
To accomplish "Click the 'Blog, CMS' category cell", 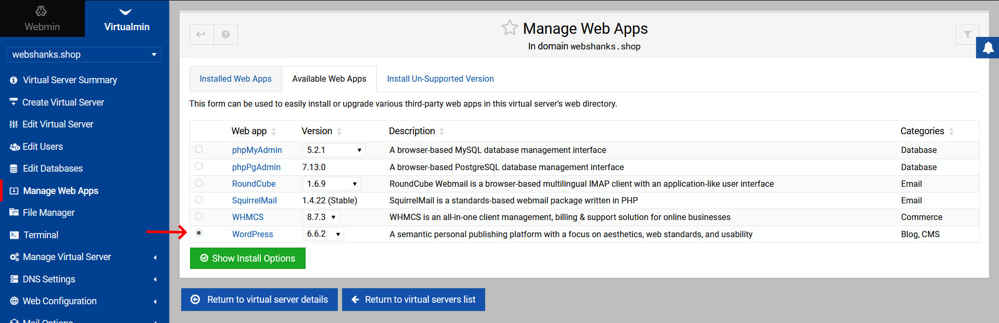I will pyautogui.click(x=920, y=235).
